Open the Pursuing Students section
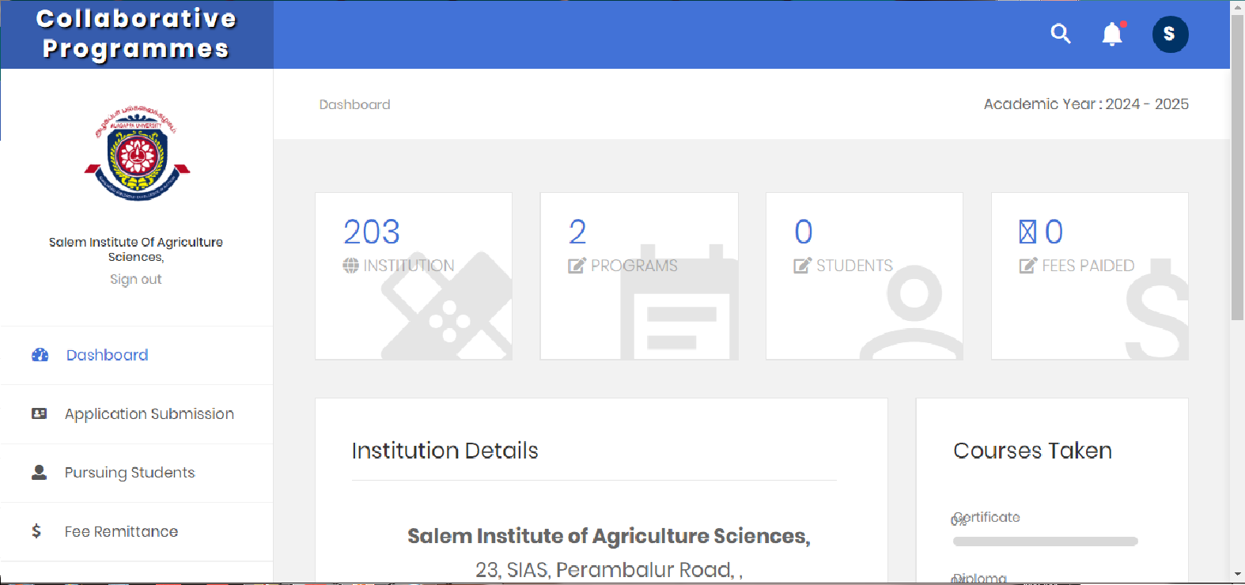Image resolution: width=1245 pixels, height=585 pixels. pyautogui.click(x=130, y=473)
